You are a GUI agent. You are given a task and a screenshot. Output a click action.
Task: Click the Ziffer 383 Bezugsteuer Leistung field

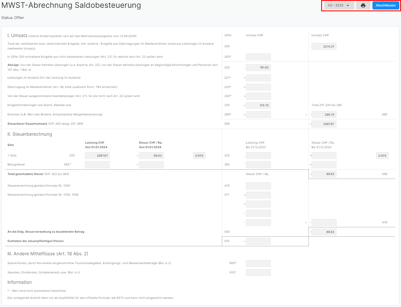(x=97, y=165)
